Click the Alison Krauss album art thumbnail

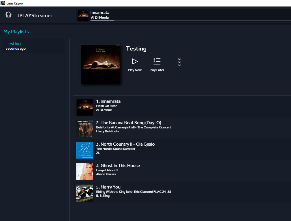tap(85, 172)
